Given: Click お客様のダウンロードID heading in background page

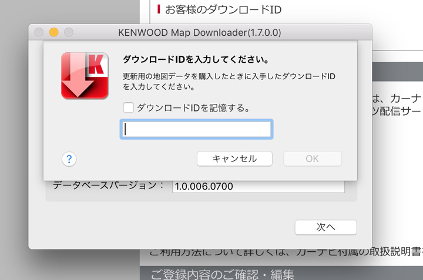Looking at the screenshot, I should click(x=223, y=9).
